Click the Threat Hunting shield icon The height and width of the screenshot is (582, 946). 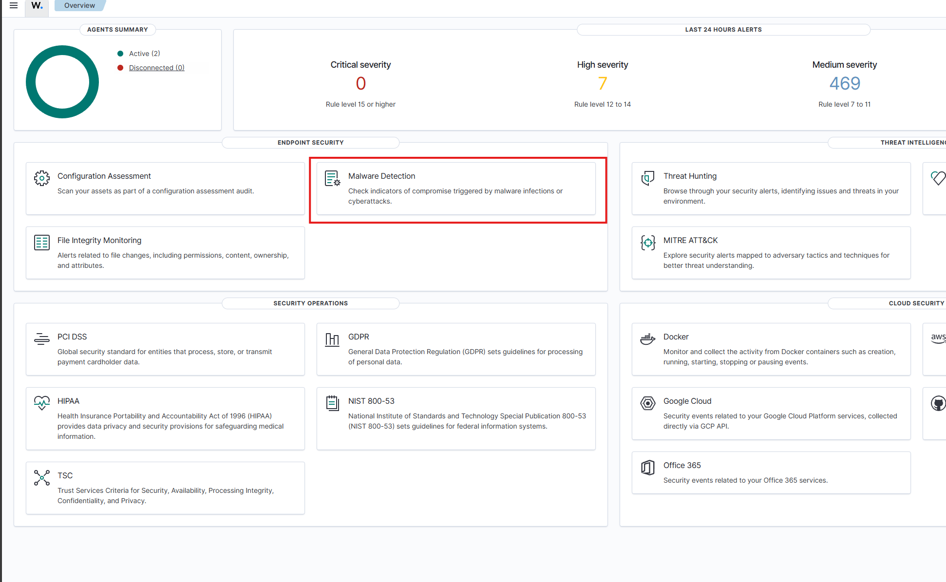click(647, 178)
